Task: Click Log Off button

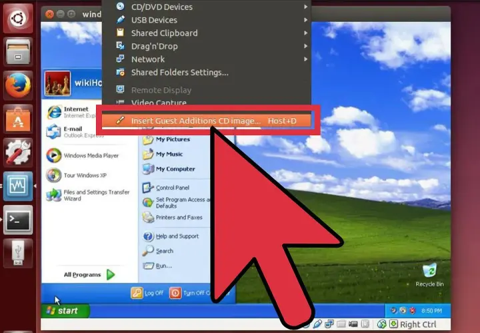Action: (x=147, y=293)
